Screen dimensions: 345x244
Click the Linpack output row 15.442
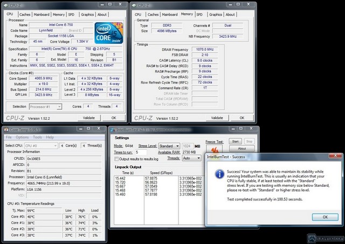point(120,178)
